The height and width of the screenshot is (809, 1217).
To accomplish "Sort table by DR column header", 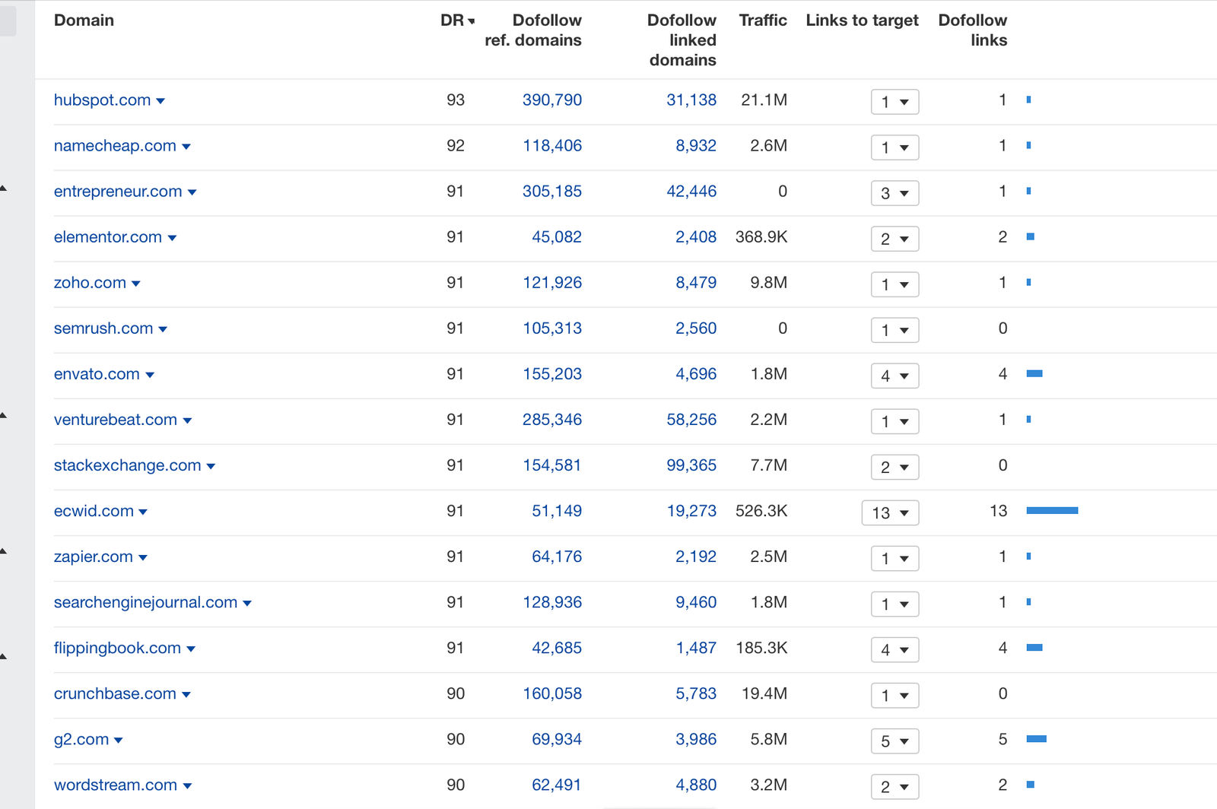I will click(x=457, y=21).
